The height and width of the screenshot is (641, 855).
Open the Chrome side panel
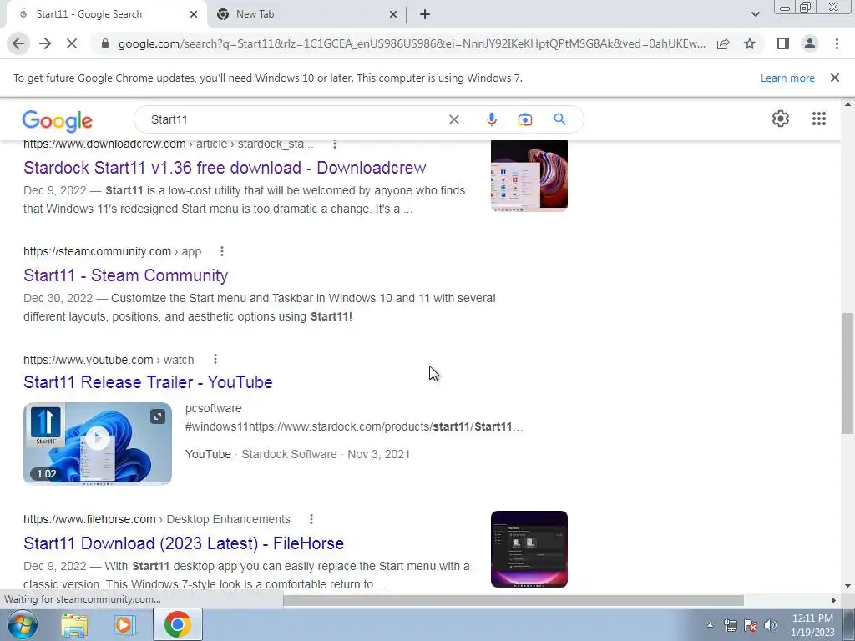pyautogui.click(x=783, y=43)
